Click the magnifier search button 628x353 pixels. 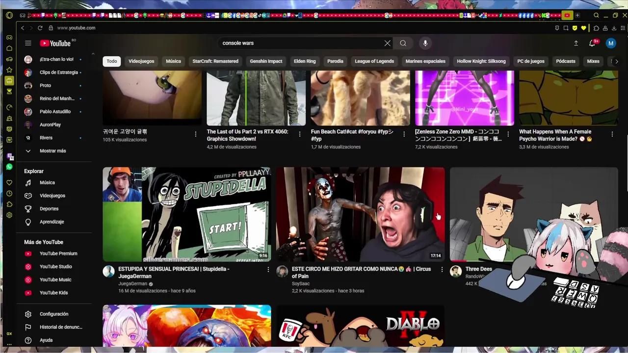coord(403,43)
